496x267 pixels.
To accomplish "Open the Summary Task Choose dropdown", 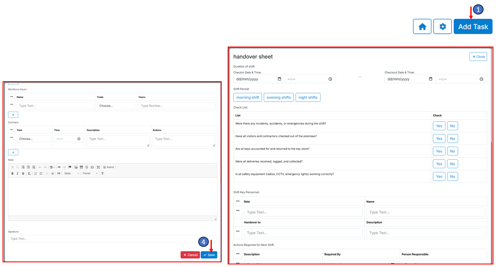I will pos(33,139).
